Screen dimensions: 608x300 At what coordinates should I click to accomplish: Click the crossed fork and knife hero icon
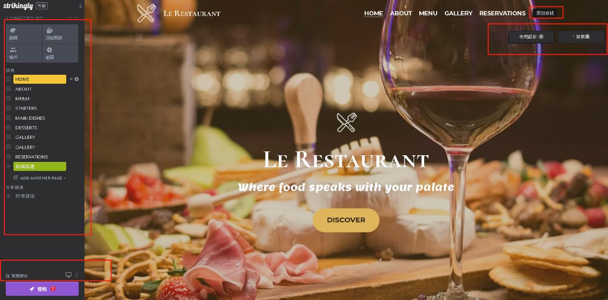tap(346, 123)
